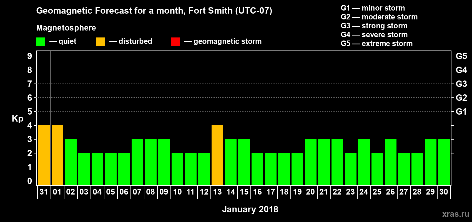Click the green quiet legend swatch
472x222 pixels.
point(41,42)
